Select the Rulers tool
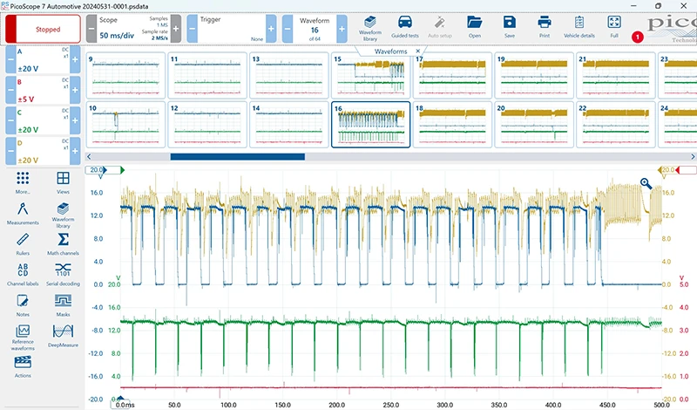 click(23, 244)
